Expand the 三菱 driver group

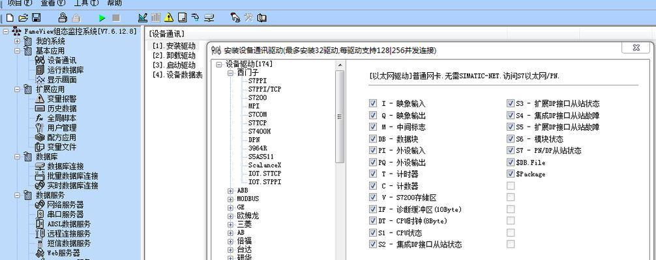(x=230, y=224)
